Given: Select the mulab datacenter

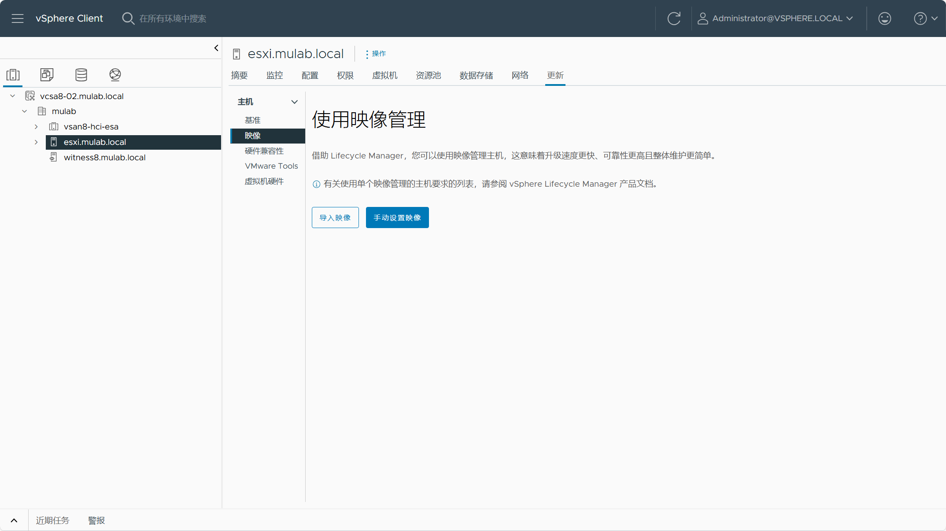Looking at the screenshot, I should [x=64, y=111].
